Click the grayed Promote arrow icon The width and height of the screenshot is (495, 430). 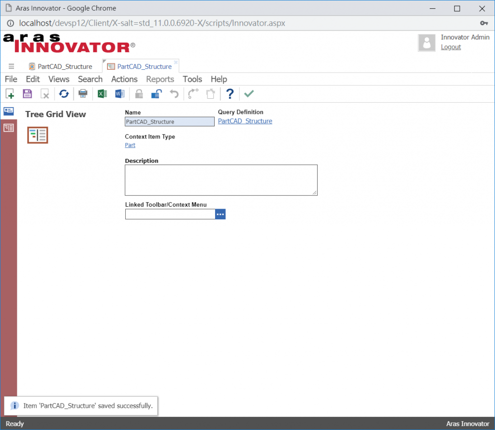tap(193, 93)
